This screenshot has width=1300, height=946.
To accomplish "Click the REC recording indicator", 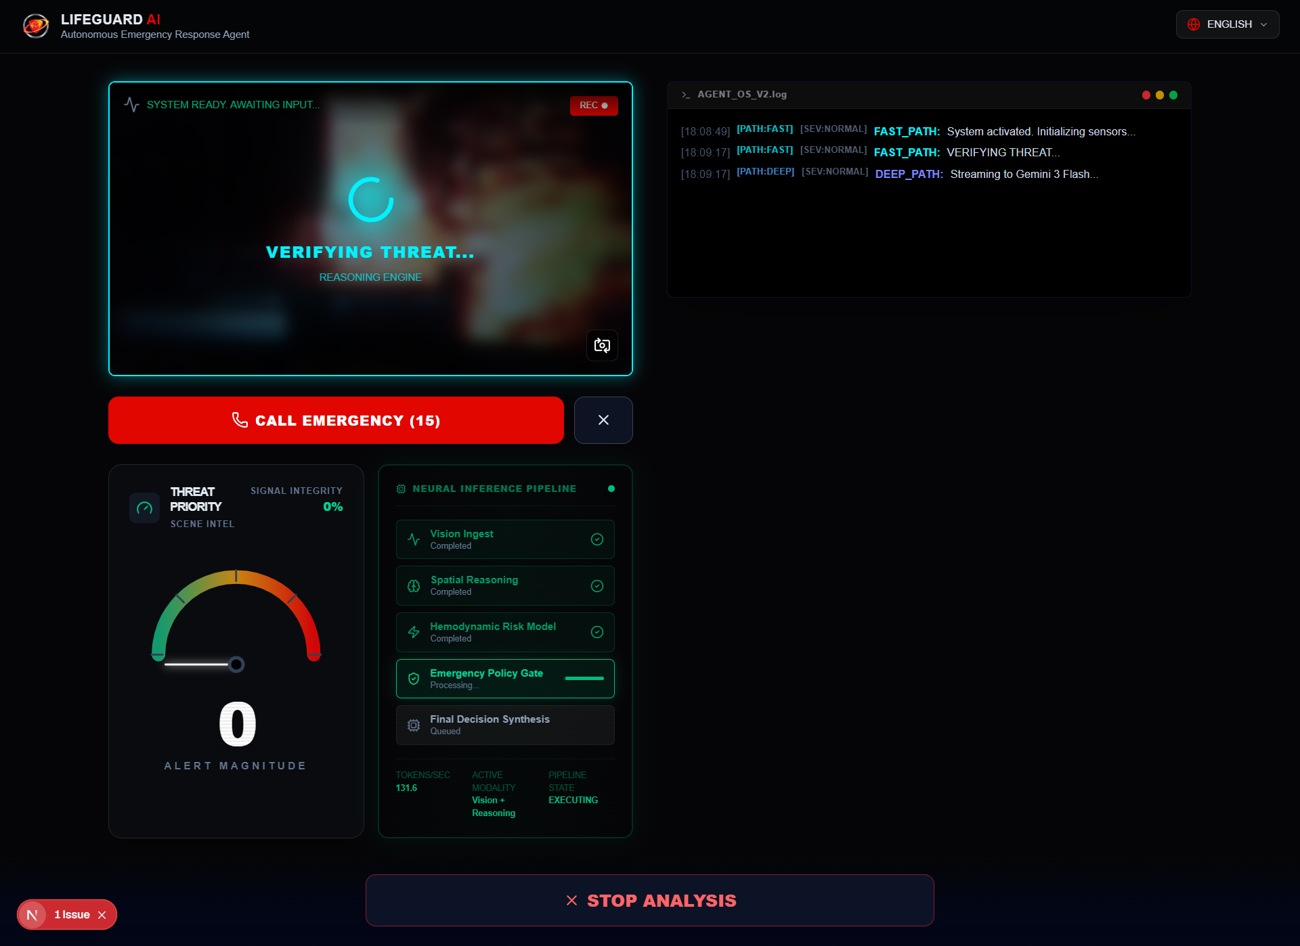I will [x=593, y=106].
